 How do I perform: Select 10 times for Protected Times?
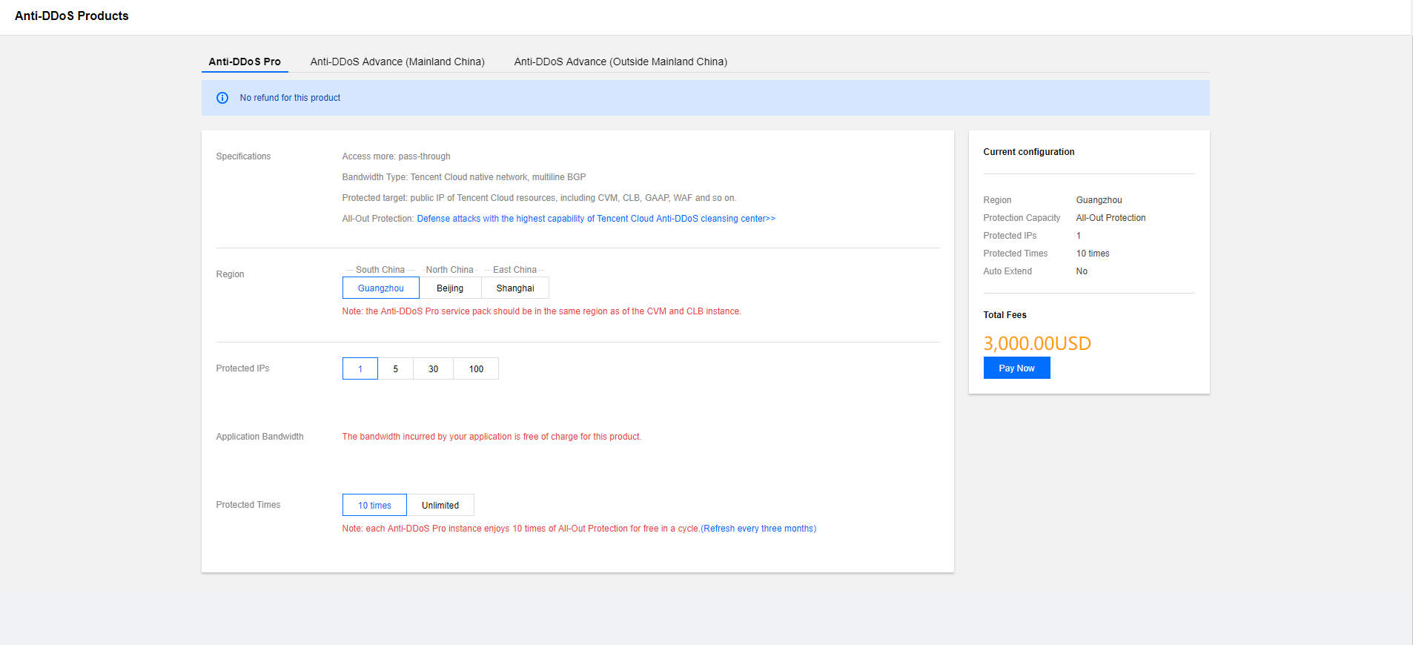[374, 505]
